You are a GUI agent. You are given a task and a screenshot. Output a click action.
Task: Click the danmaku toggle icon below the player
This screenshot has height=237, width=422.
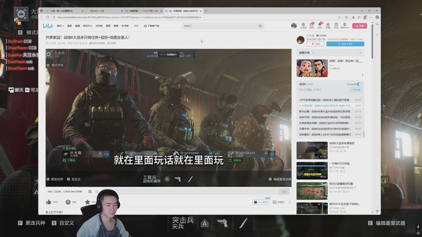pyautogui.click(x=90, y=192)
